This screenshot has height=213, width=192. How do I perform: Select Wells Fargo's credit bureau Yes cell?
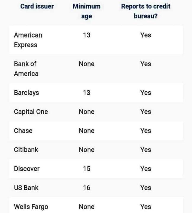point(146,206)
